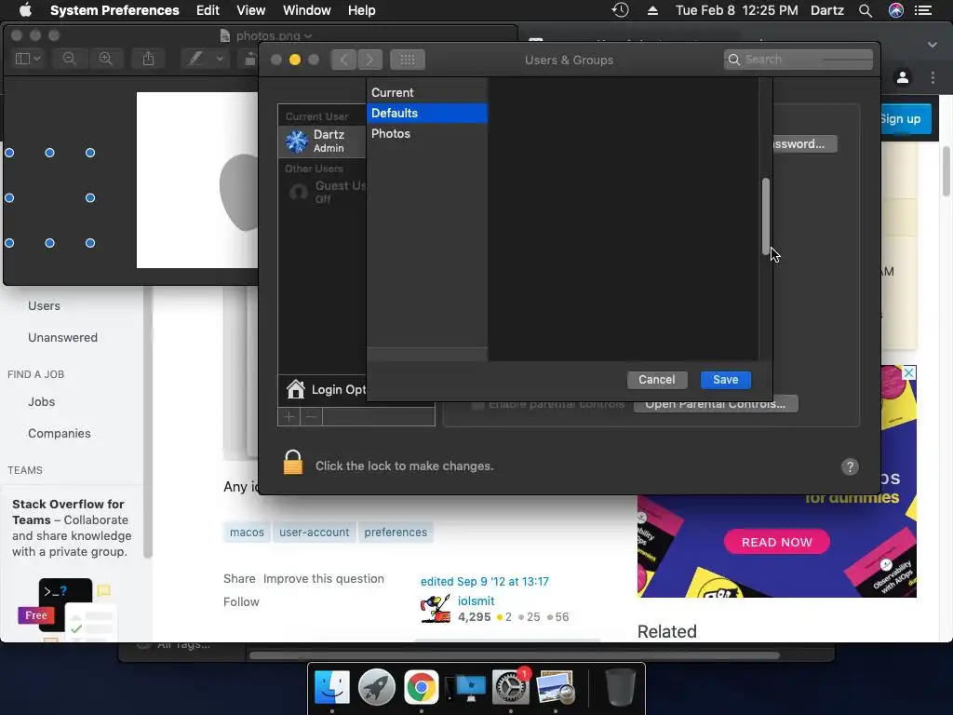
Task: Expand Chrome tab search chevron
Action: (x=933, y=45)
